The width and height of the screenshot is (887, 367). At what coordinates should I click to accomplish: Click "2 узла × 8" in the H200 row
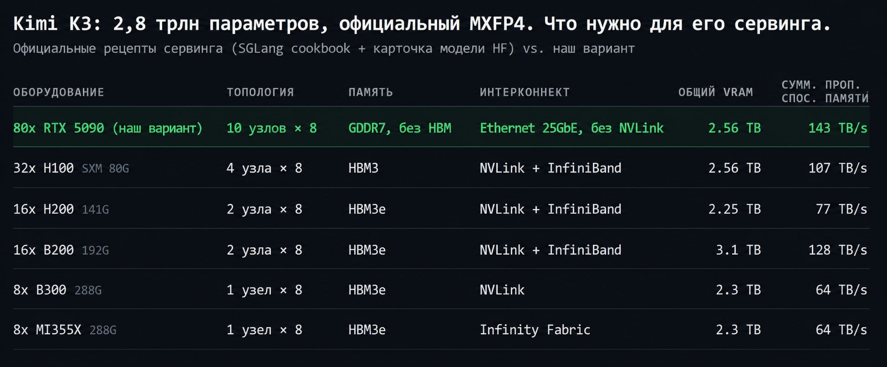pos(264,209)
